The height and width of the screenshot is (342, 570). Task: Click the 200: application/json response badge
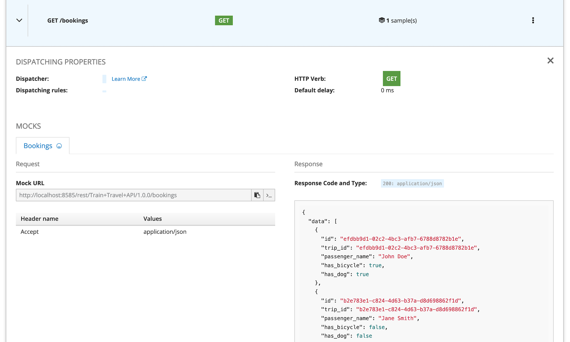click(x=412, y=183)
